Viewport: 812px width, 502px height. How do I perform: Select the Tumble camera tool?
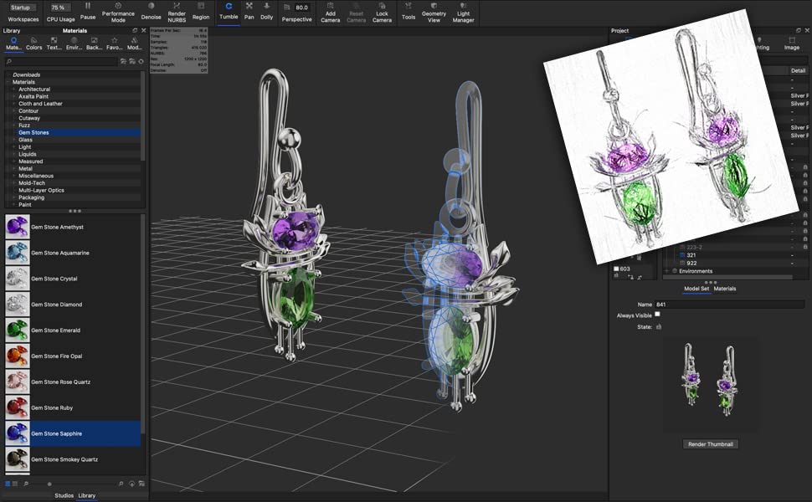coord(229,11)
